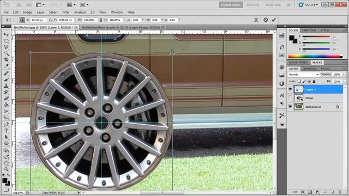
Task: Select the Ellipse shape tool
Action: (x=6, y=143)
